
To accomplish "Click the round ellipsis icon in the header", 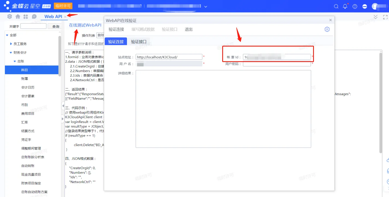I will [x=365, y=6].
